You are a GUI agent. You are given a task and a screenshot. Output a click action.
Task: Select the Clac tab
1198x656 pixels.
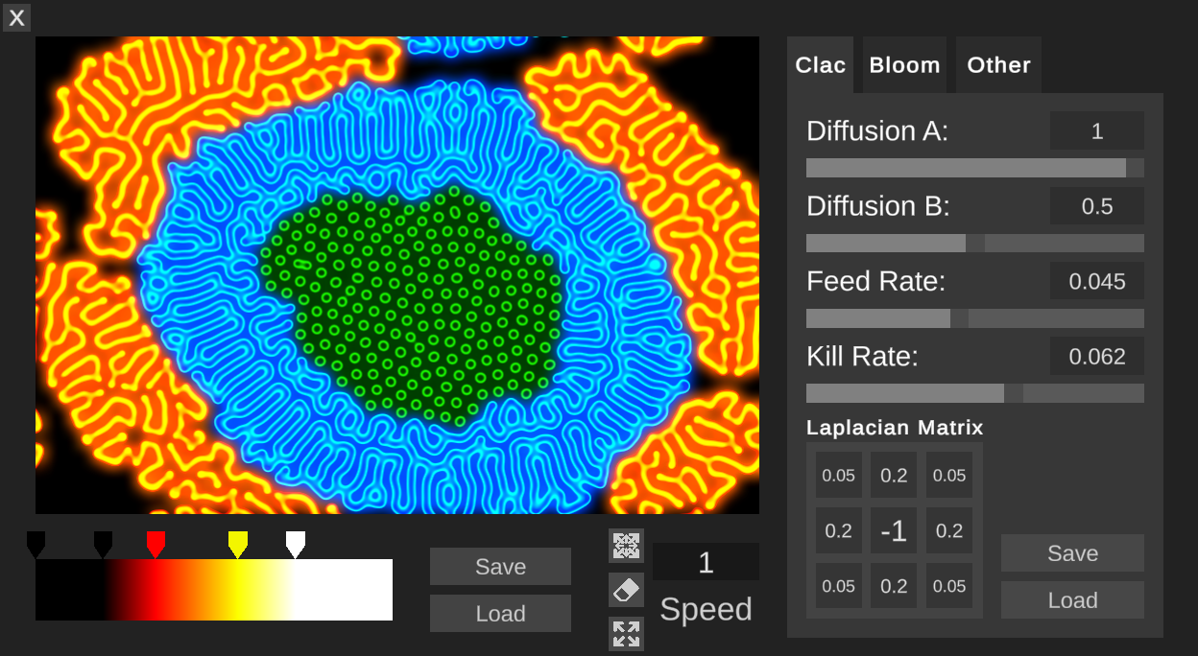click(821, 64)
